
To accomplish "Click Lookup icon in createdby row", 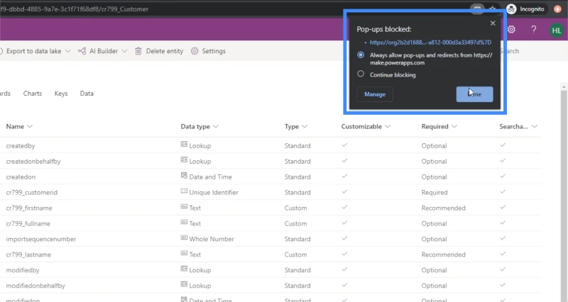I will [x=184, y=145].
